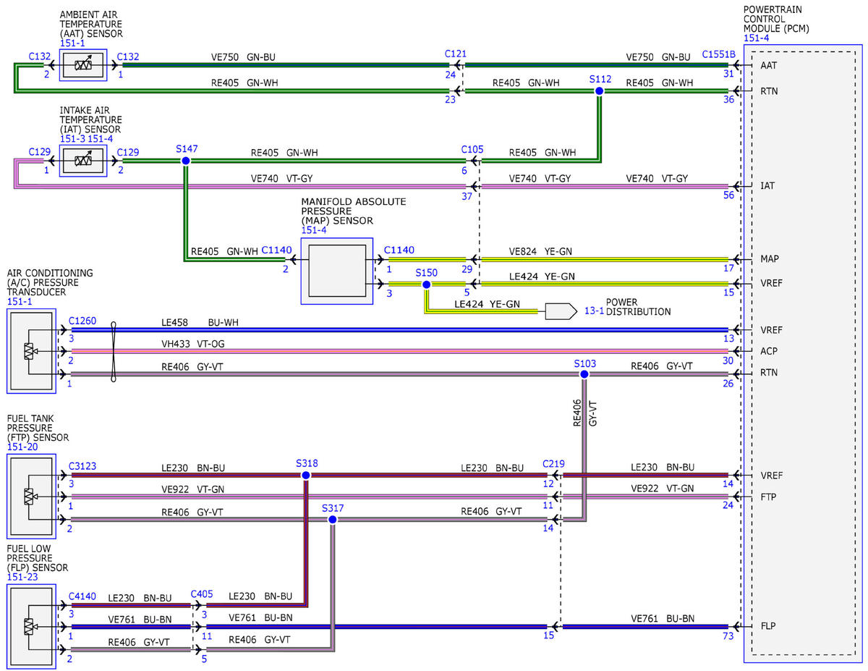Select the Fuel Low Pressure sensor symbol

[x=31, y=626]
